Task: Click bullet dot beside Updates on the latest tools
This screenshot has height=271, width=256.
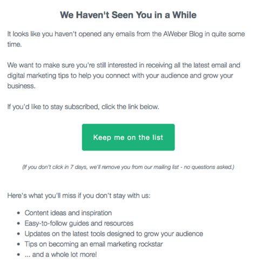Action: click(18, 234)
